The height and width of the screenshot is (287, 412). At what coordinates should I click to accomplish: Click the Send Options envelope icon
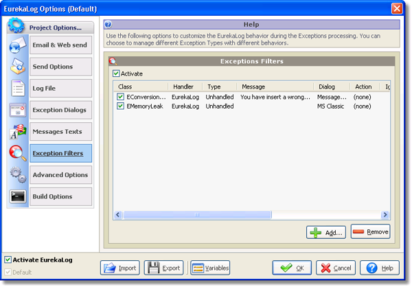click(18, 66)
